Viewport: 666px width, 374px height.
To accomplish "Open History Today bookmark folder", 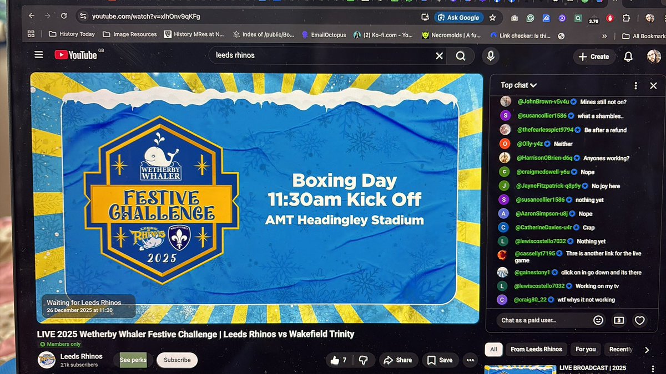I will point(72,34).
